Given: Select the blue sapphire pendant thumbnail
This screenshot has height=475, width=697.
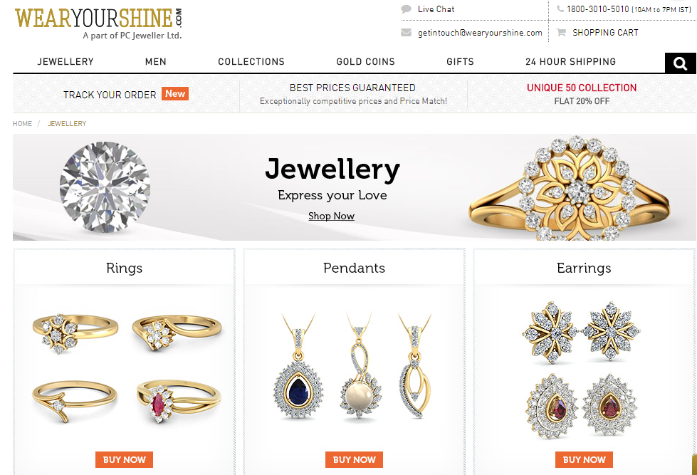Looking at the screenshot, I should click(298, 366).
